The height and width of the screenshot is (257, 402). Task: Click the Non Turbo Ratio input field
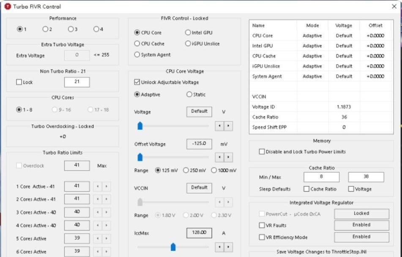(x=77, y=82)
